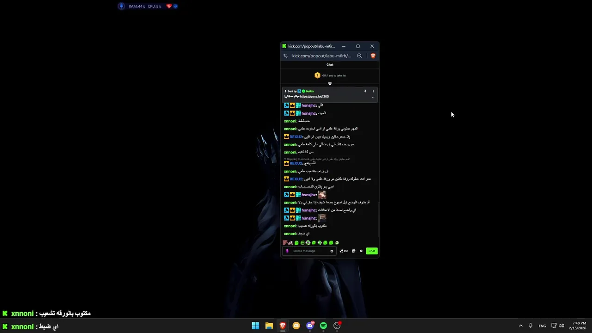
Task: Open Discord from the taskbar
Action: (310, 326)
